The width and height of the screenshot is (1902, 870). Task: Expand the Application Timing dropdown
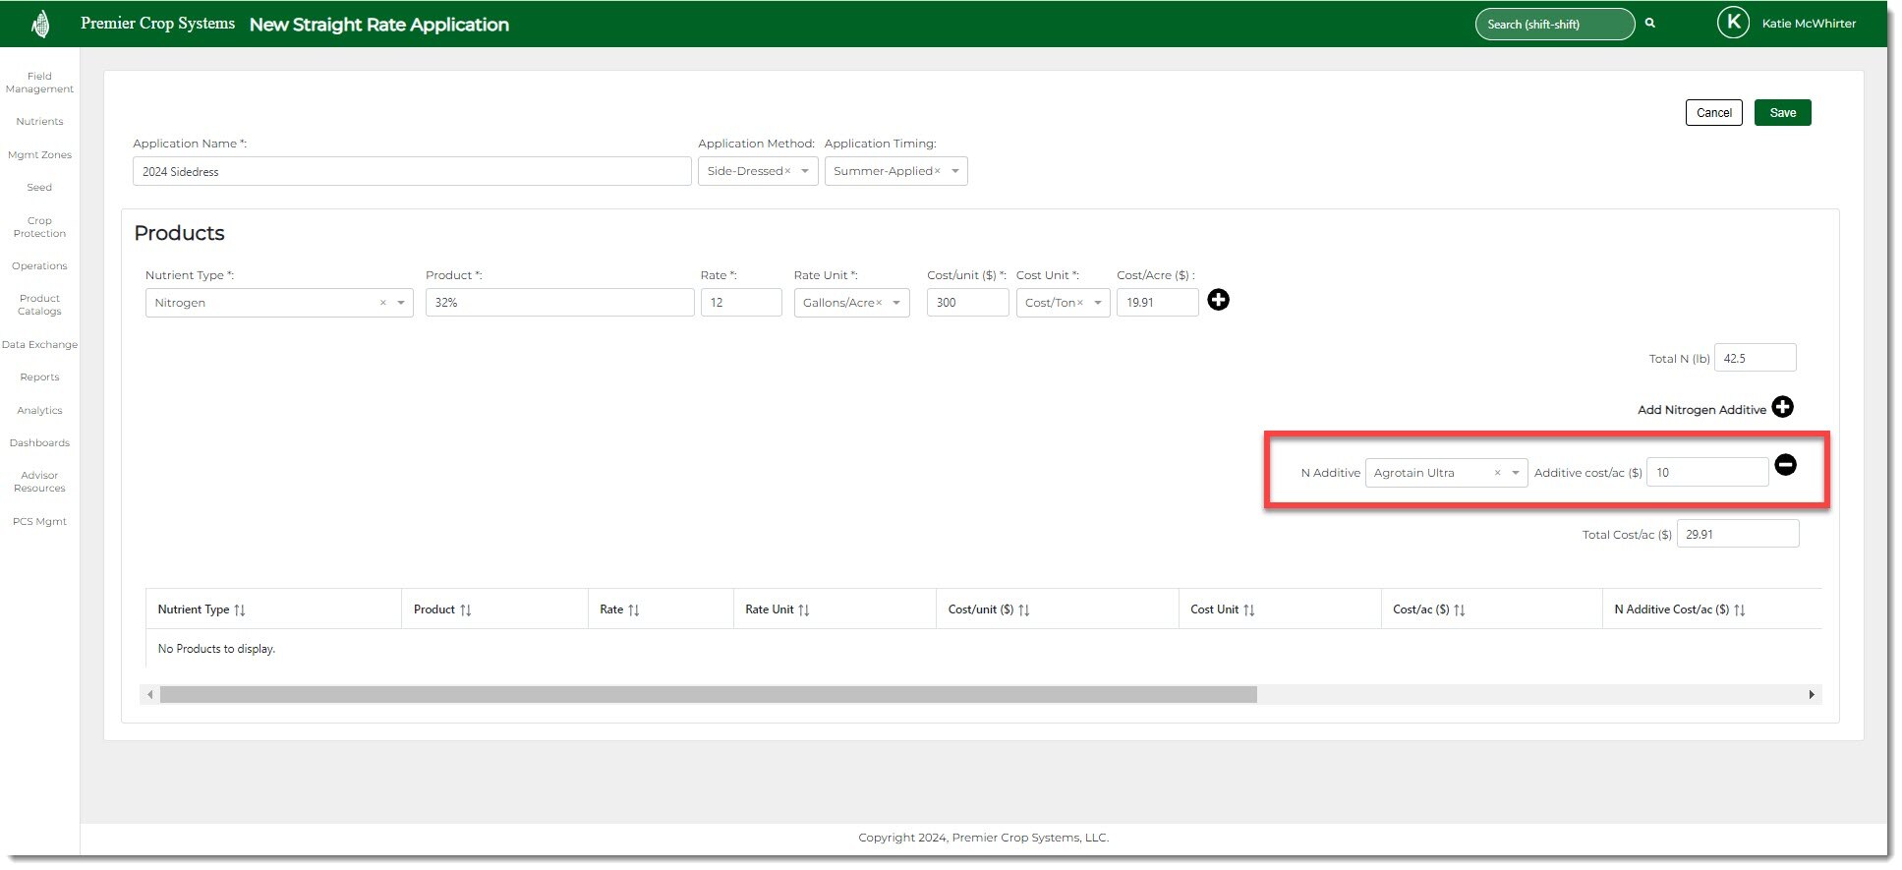(x=955, y=171)
